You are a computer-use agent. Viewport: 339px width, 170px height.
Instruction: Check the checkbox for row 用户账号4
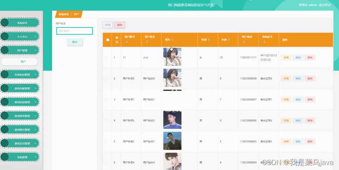click(x=106, y=162)
